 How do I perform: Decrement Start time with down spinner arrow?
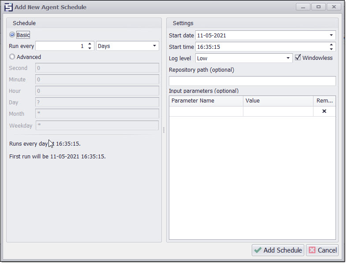coord(331,49)
